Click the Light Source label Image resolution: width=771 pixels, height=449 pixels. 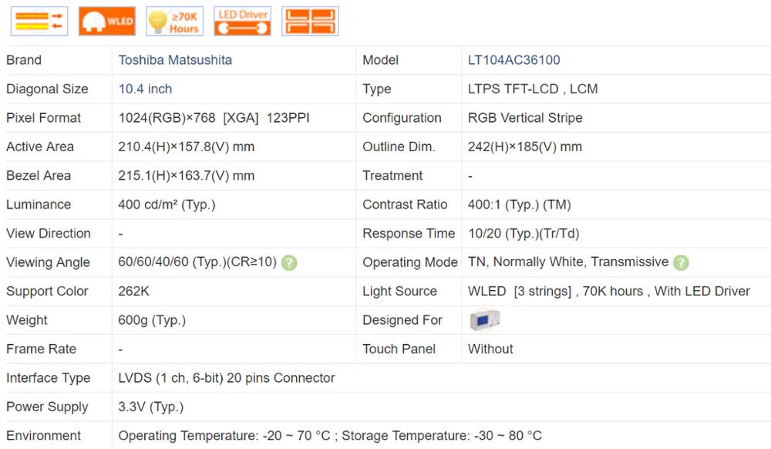(x=399, y=291)
